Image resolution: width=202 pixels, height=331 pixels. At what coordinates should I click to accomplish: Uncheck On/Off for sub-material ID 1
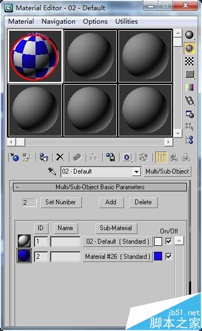click(169, 241)
